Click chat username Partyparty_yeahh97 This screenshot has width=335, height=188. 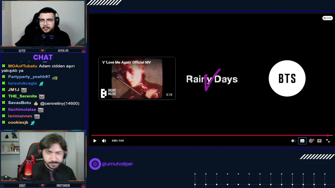[29, 77]
